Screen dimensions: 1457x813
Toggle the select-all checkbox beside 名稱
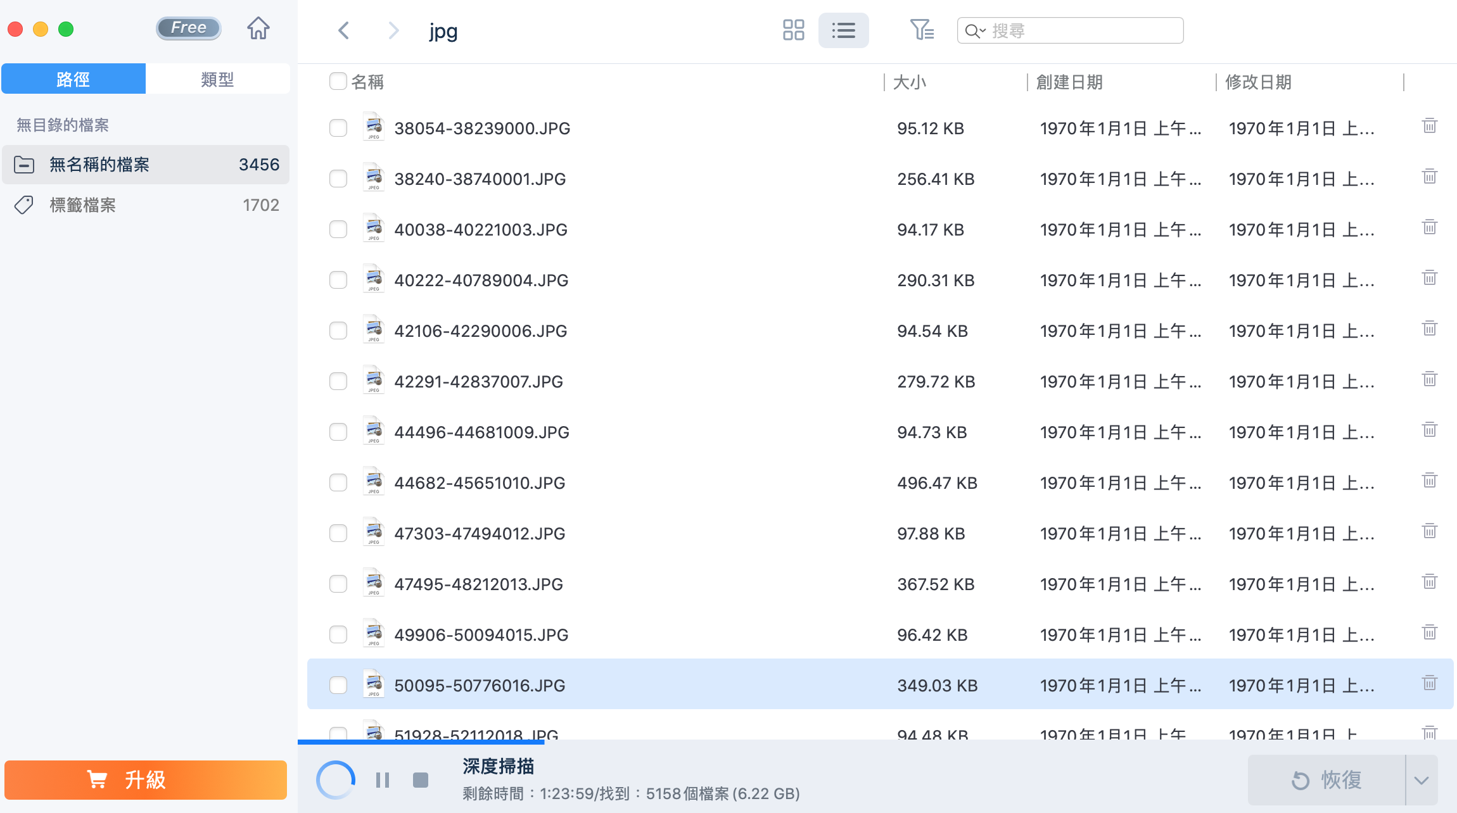(338, 81)
